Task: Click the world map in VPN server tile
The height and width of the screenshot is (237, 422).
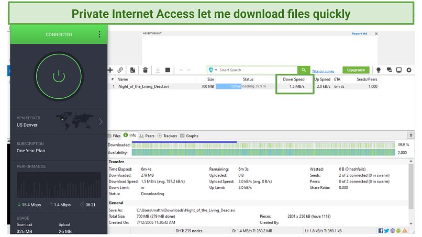Action: coord(75,121)
